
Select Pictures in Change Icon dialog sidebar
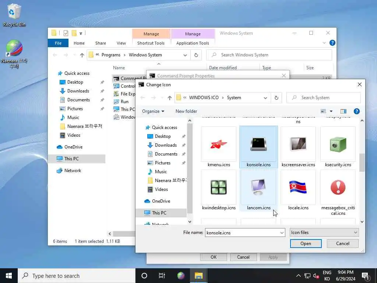(x=162, y=163)
